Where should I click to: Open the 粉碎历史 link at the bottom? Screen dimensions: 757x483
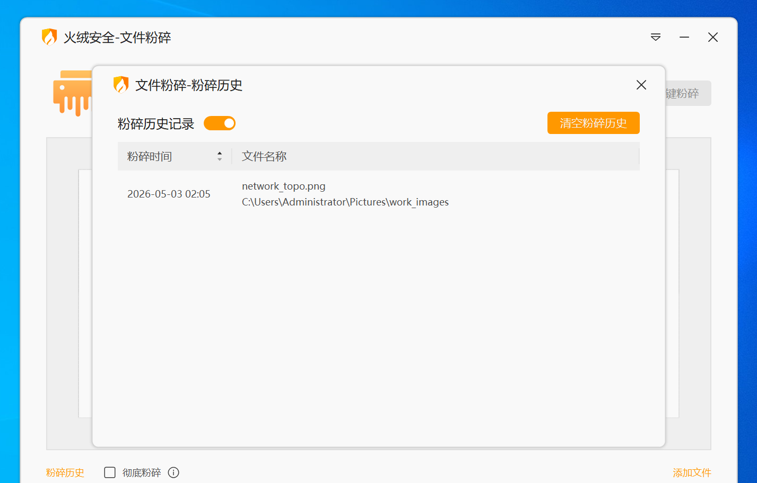(65, 472)
